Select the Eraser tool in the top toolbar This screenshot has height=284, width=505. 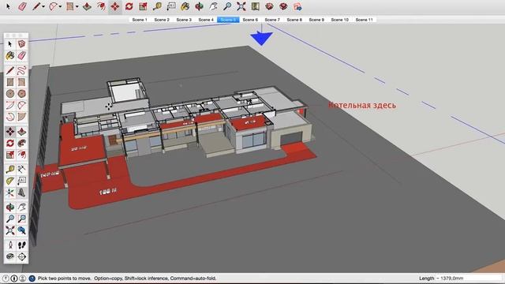pos(22,6)
